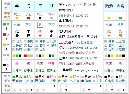Click the 节后 12天 duration line
This screenshot has width=129, height=94.
[x=77, y=53]
